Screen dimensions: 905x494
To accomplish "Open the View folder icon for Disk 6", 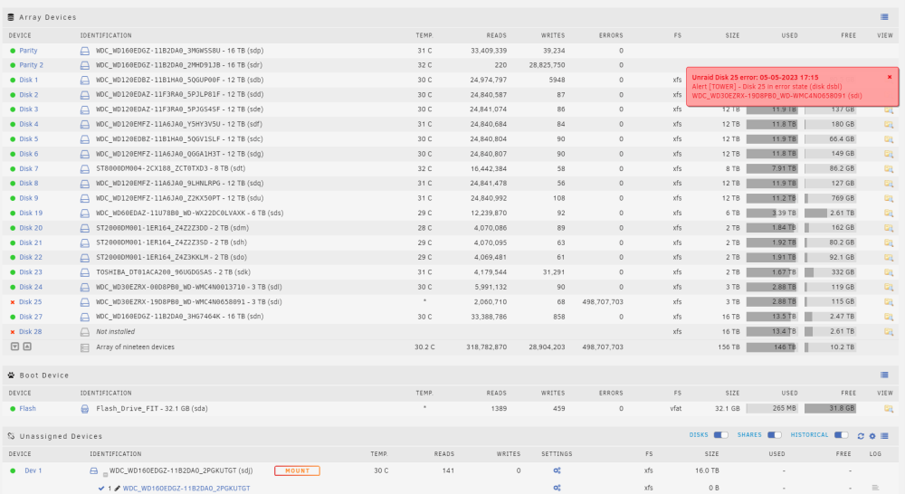I will tap(889, 154).
